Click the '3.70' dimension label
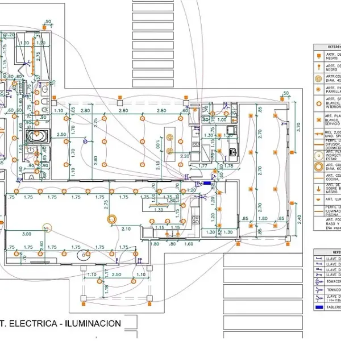 (298, 127)
